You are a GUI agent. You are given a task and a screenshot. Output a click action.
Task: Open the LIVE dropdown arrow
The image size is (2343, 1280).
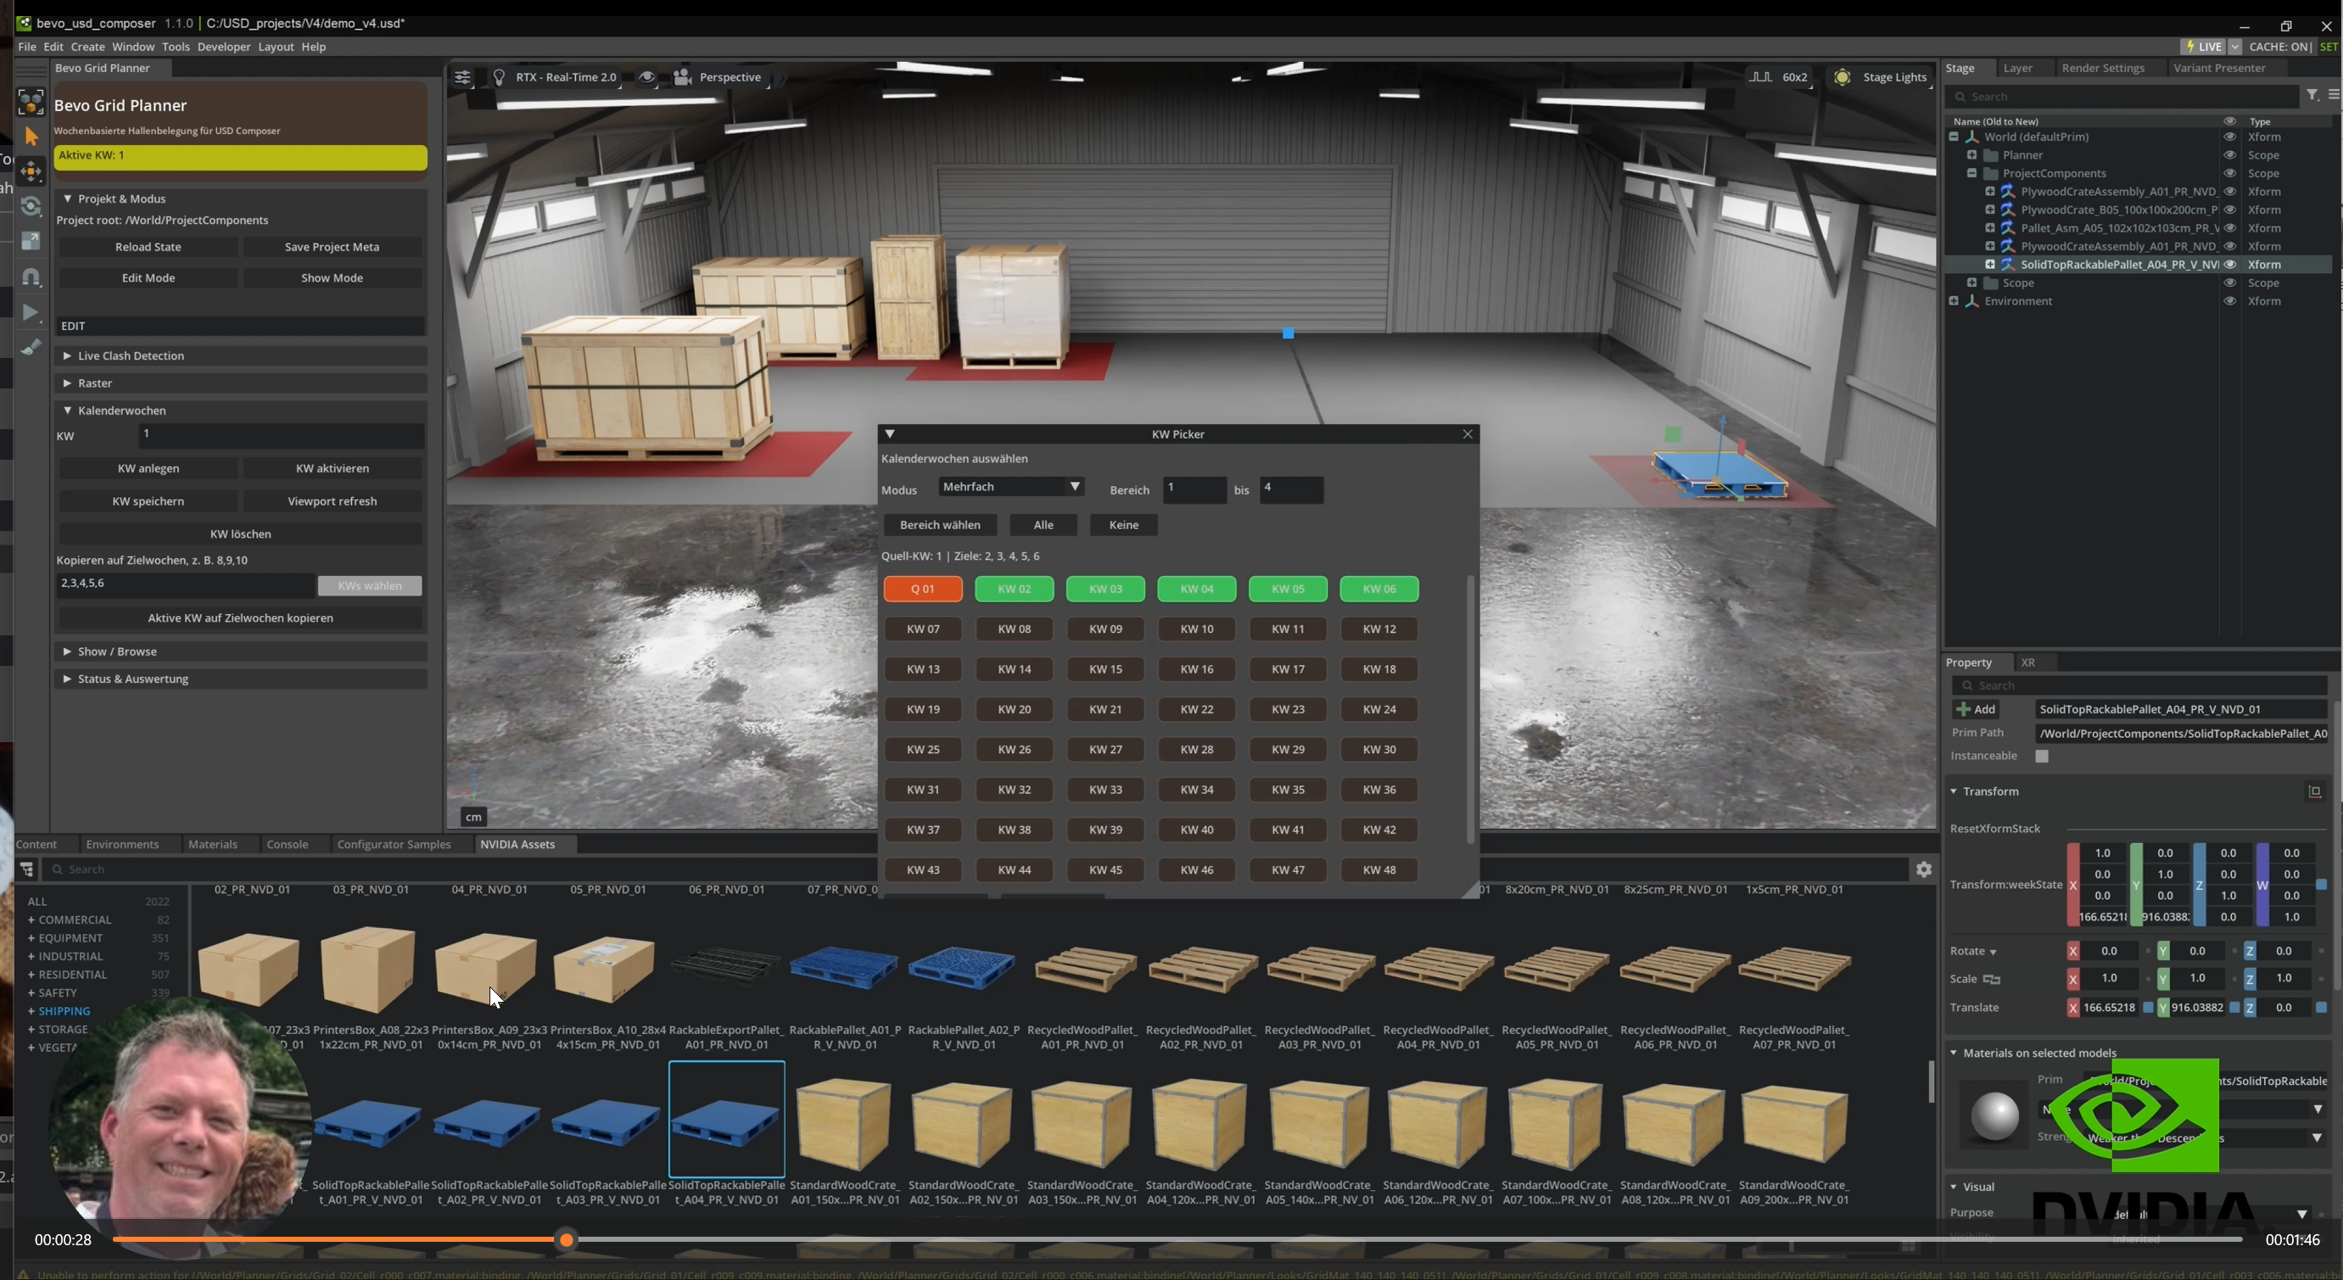click(x=2234, y=47)
